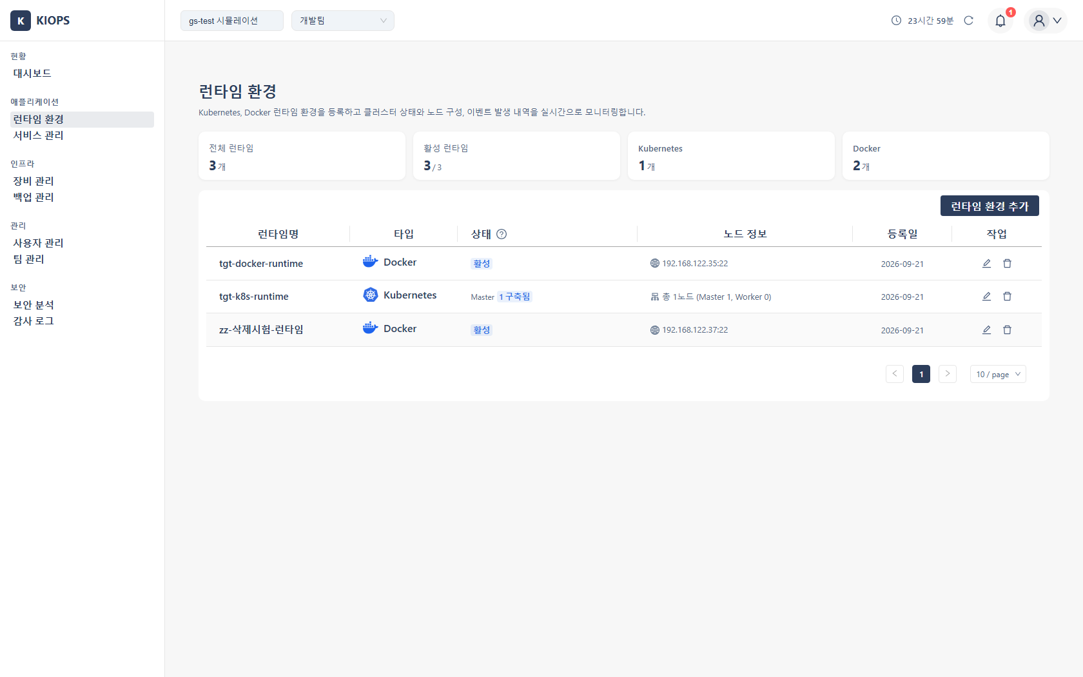Open 팀 관리 menu item
The height and width of the screenshot is (677, 1083).
(x=82, y=259)
